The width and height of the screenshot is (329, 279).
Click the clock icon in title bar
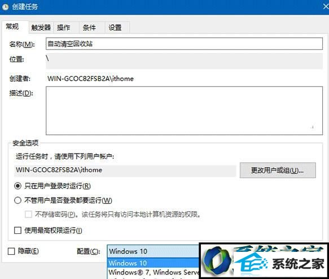[5, 7]
